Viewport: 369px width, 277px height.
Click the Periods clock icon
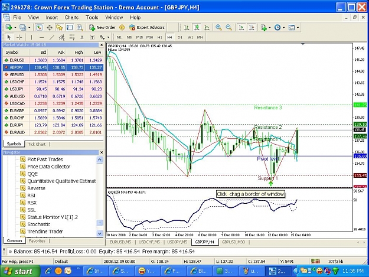pos(277,28)
